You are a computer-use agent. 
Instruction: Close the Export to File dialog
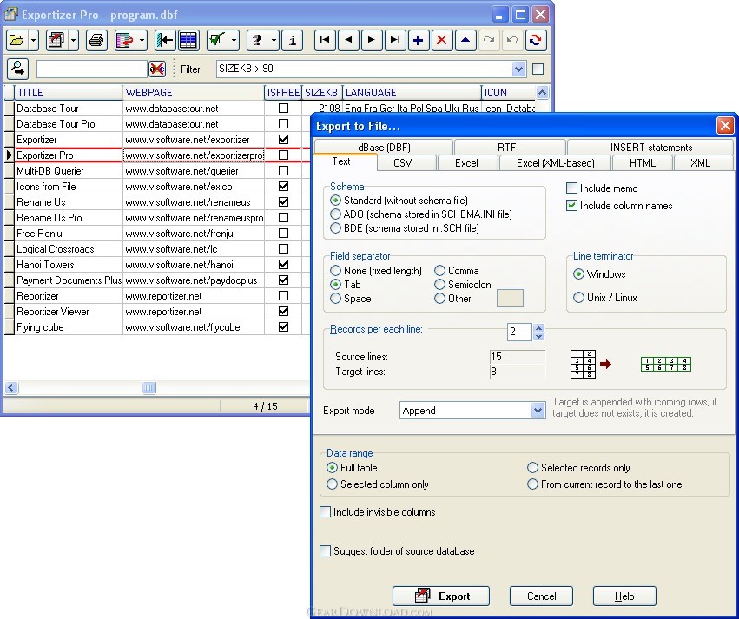(x=725, y=126)
